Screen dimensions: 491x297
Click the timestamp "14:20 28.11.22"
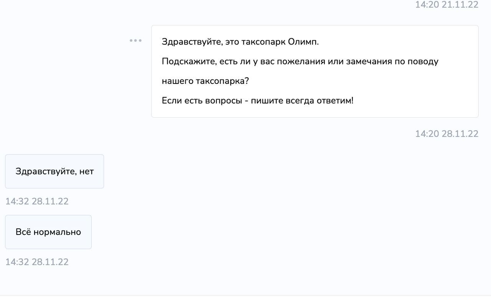(447, 134)
